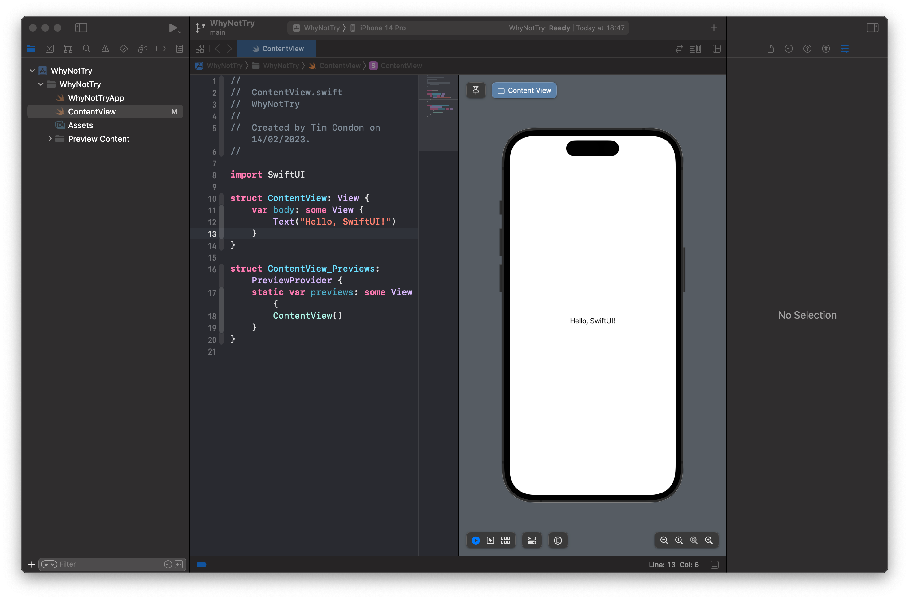The image size is (909, 599).
Task: Collapse the WhyNotTry project root
Action: [x=32, y=71]
